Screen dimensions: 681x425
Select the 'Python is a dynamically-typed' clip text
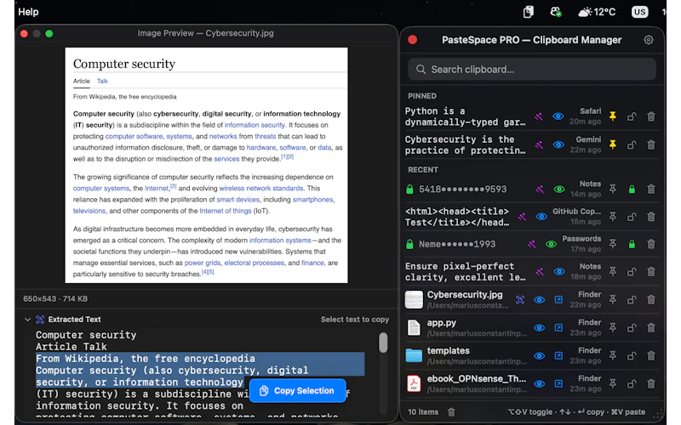pyautogui.click(x=465, y=116)
